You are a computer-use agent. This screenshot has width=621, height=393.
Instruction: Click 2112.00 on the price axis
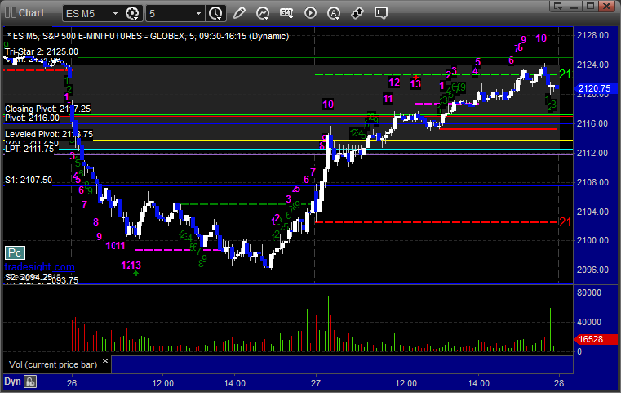(593, 153)
